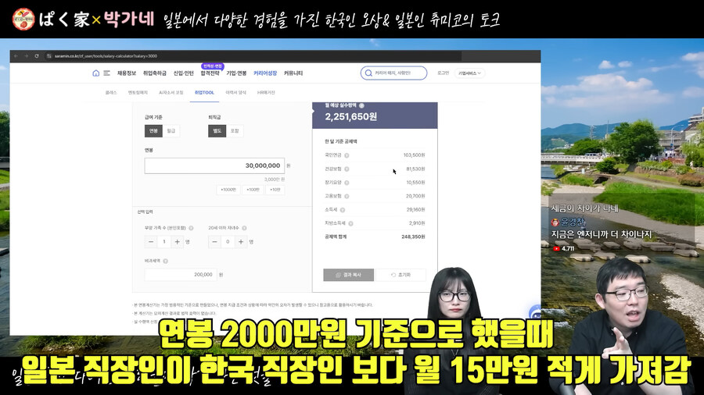
Task: Open the 기업·연봉 menu
Action: (x=236, y=73)
